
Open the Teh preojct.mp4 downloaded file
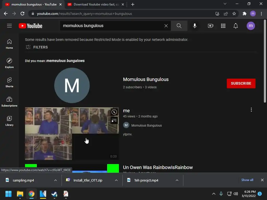coord(146,180)
